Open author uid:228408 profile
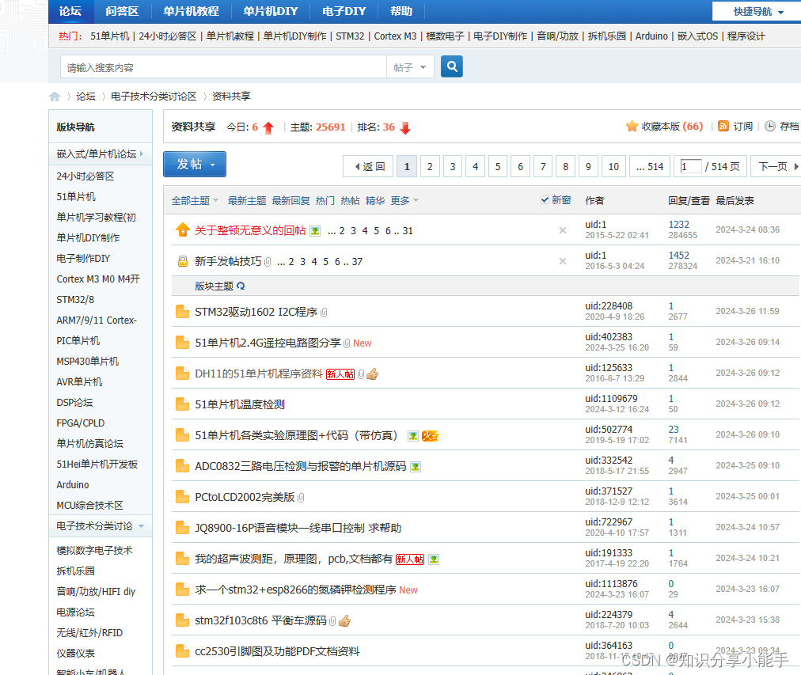801x675 pixels. [609, 305]
